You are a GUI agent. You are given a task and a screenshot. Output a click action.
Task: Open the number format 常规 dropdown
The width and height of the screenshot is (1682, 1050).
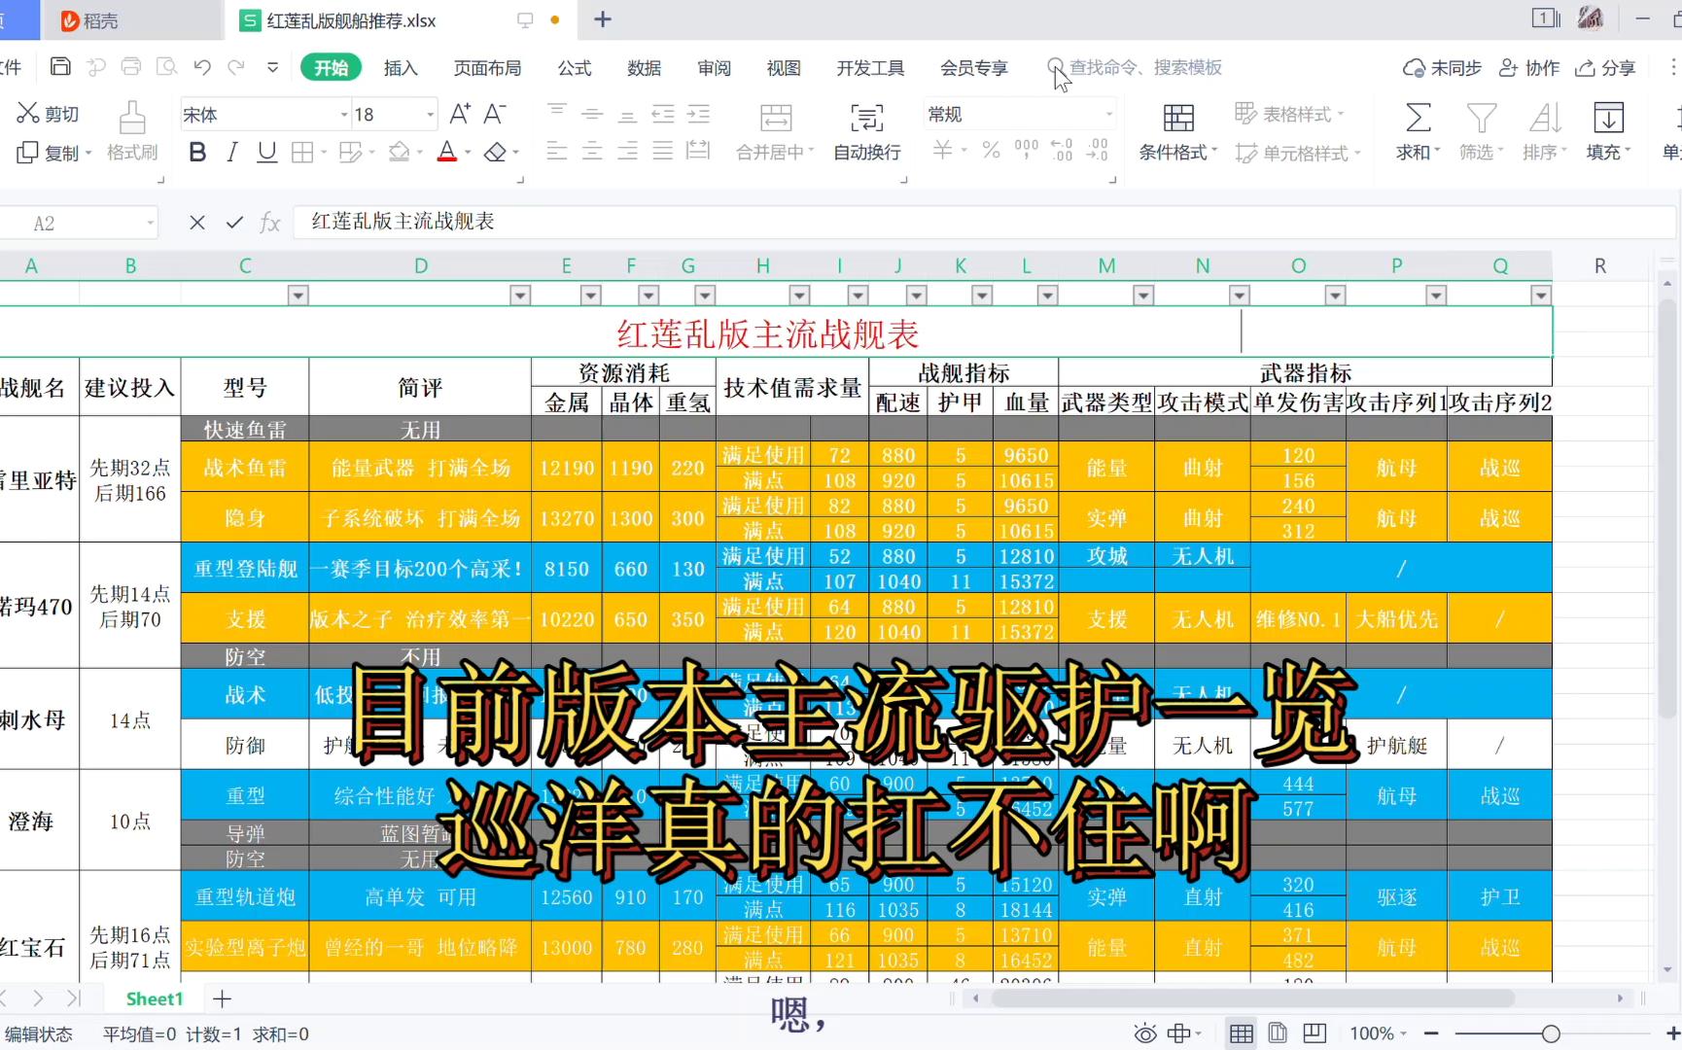coord(1108,115)
